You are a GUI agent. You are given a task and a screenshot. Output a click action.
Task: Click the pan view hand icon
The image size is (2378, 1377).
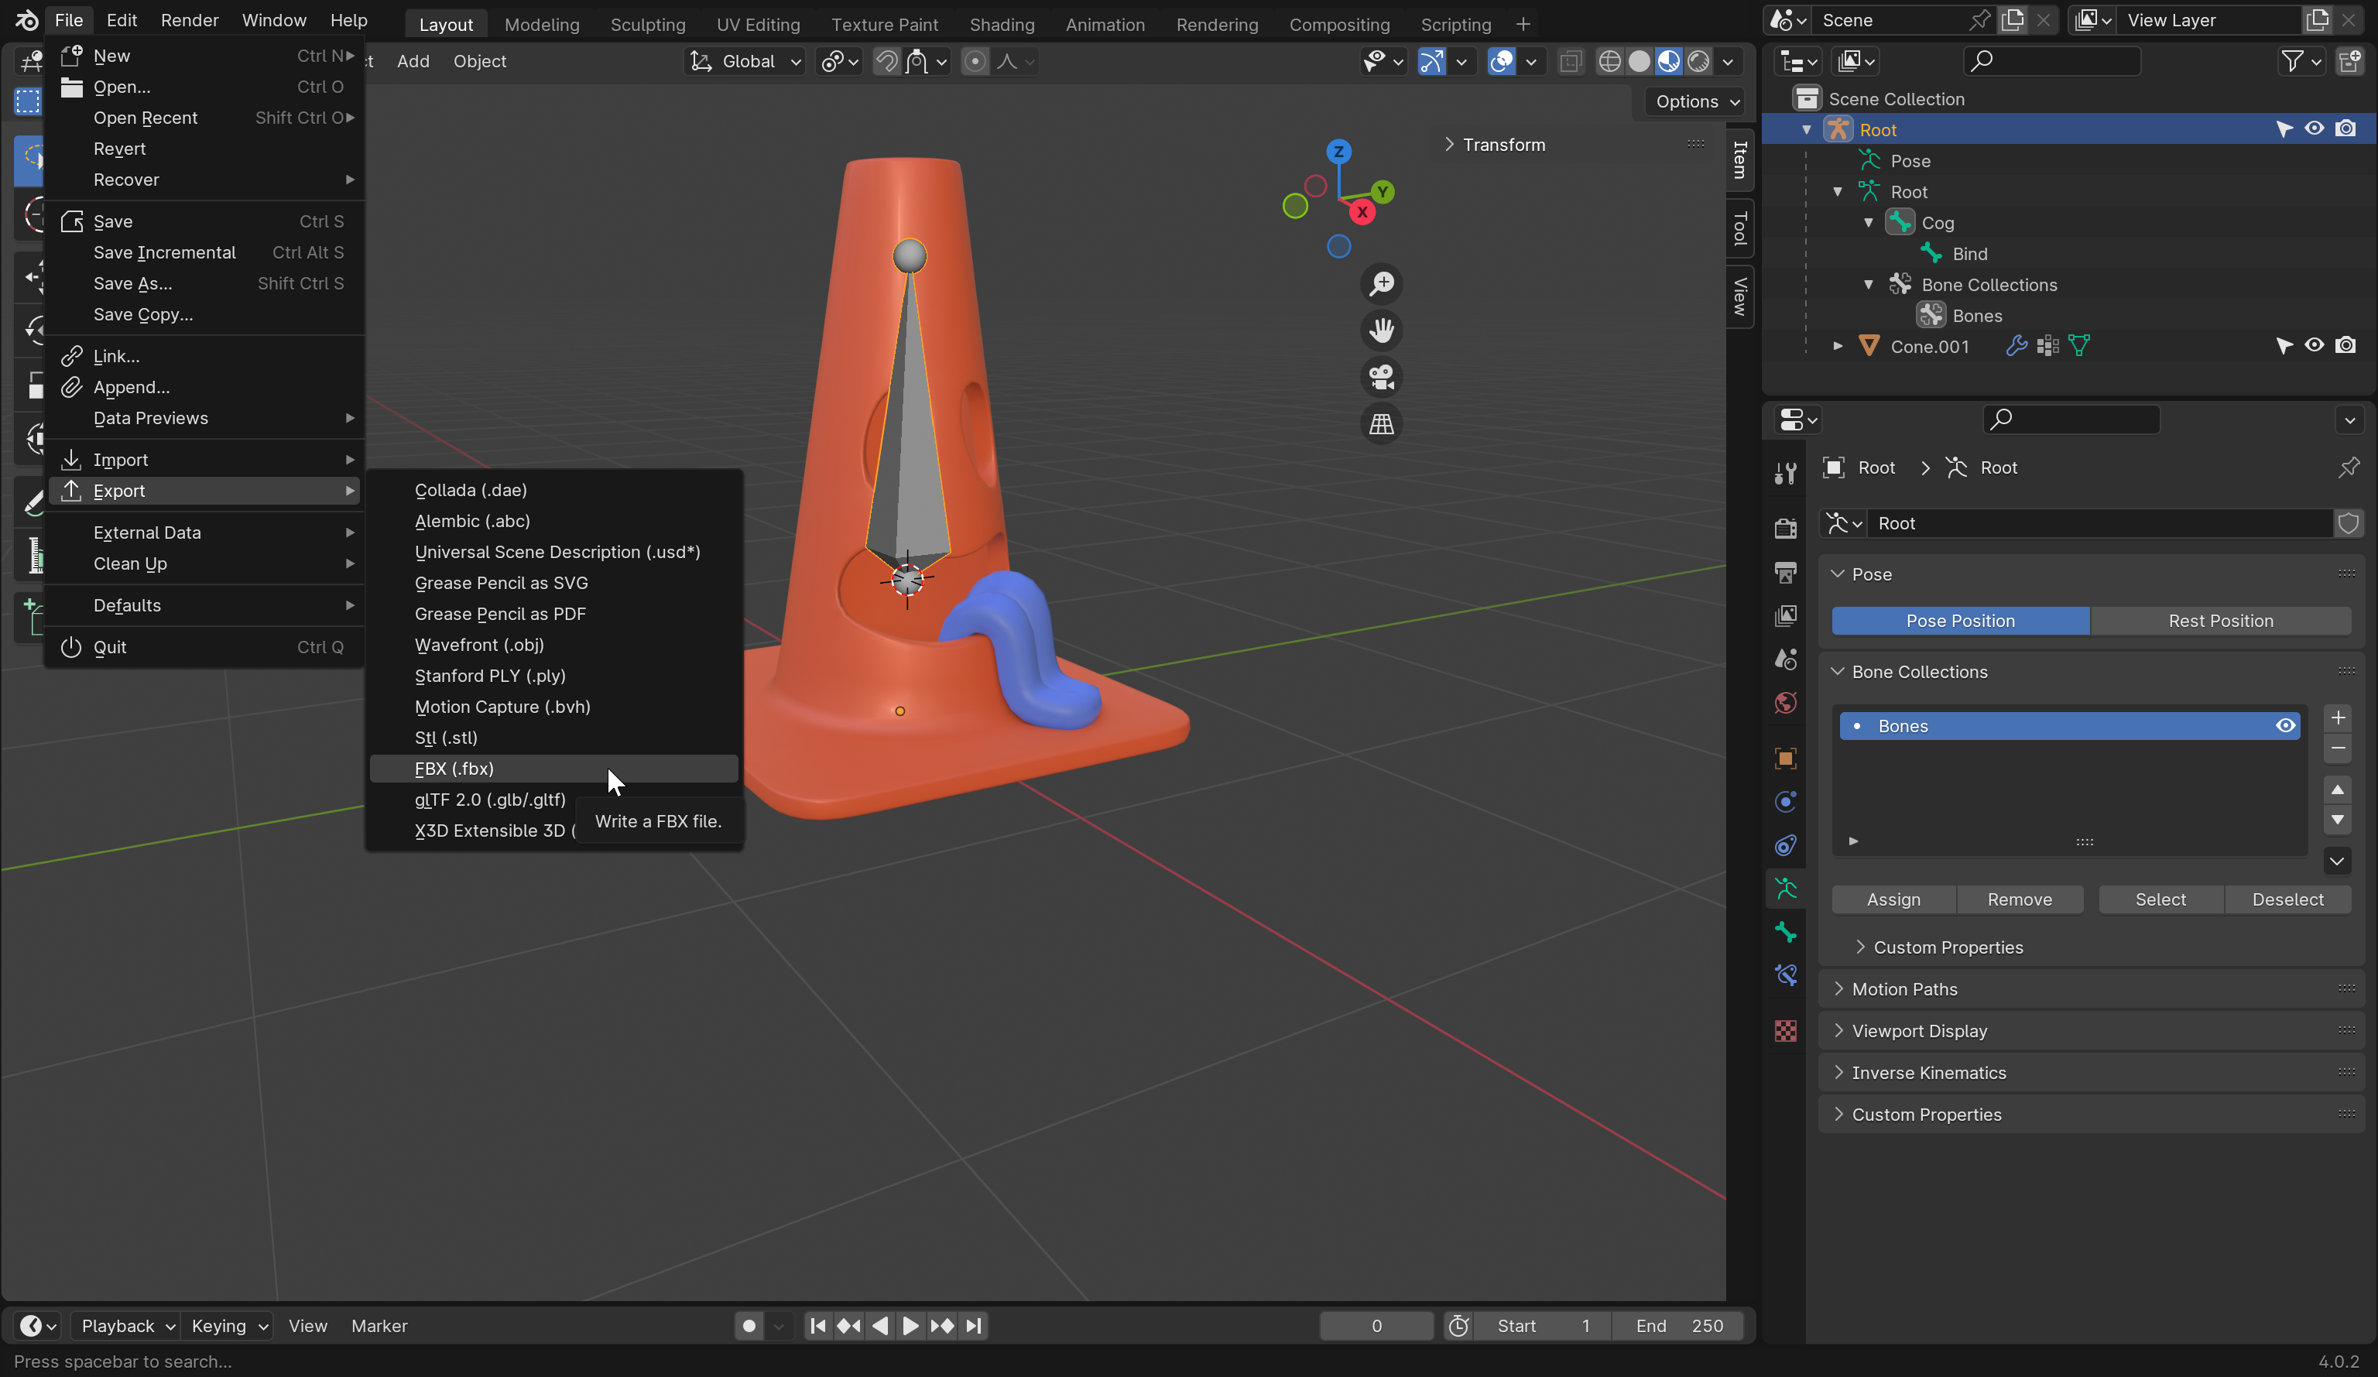click(x=1382, y=331)
